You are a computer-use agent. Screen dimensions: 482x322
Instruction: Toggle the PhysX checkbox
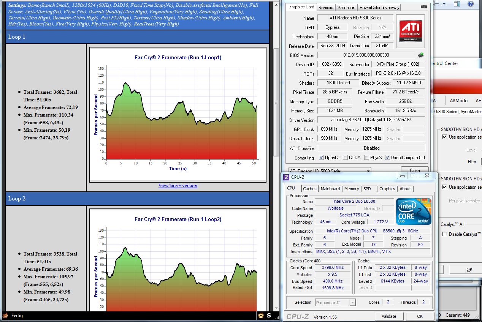[366, 158]
